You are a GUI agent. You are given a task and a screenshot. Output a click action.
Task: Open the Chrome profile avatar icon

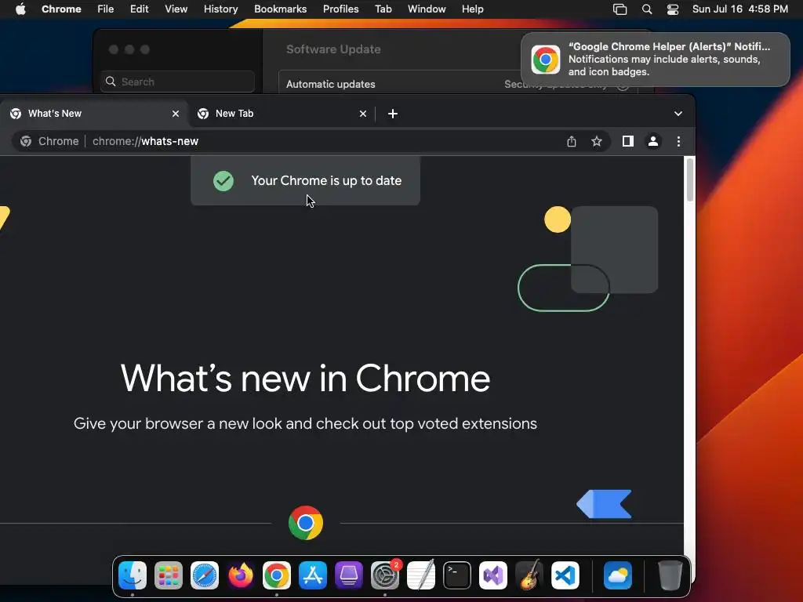653,141
